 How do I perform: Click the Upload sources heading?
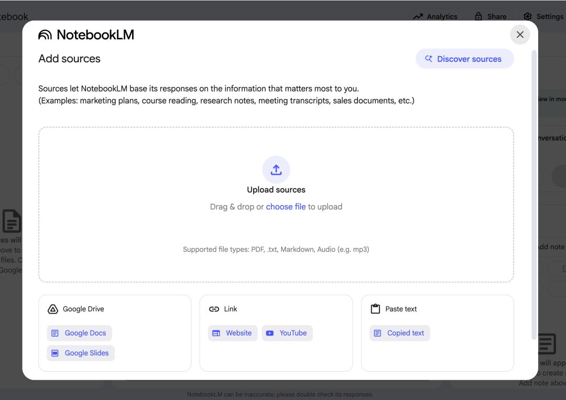click(276, 190)
